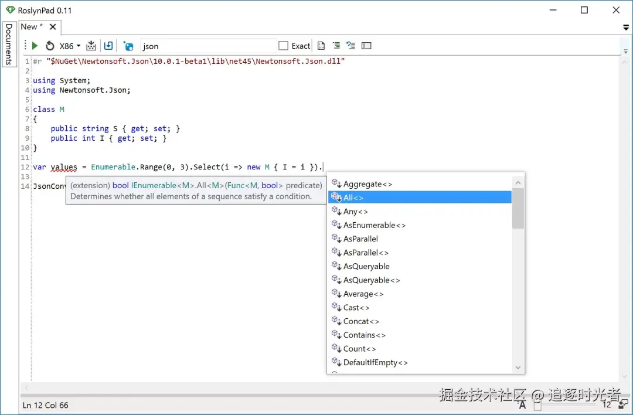Select Any<> in completion list
The height and width of the screenshot is (415, 633).
tap(420, 211)
